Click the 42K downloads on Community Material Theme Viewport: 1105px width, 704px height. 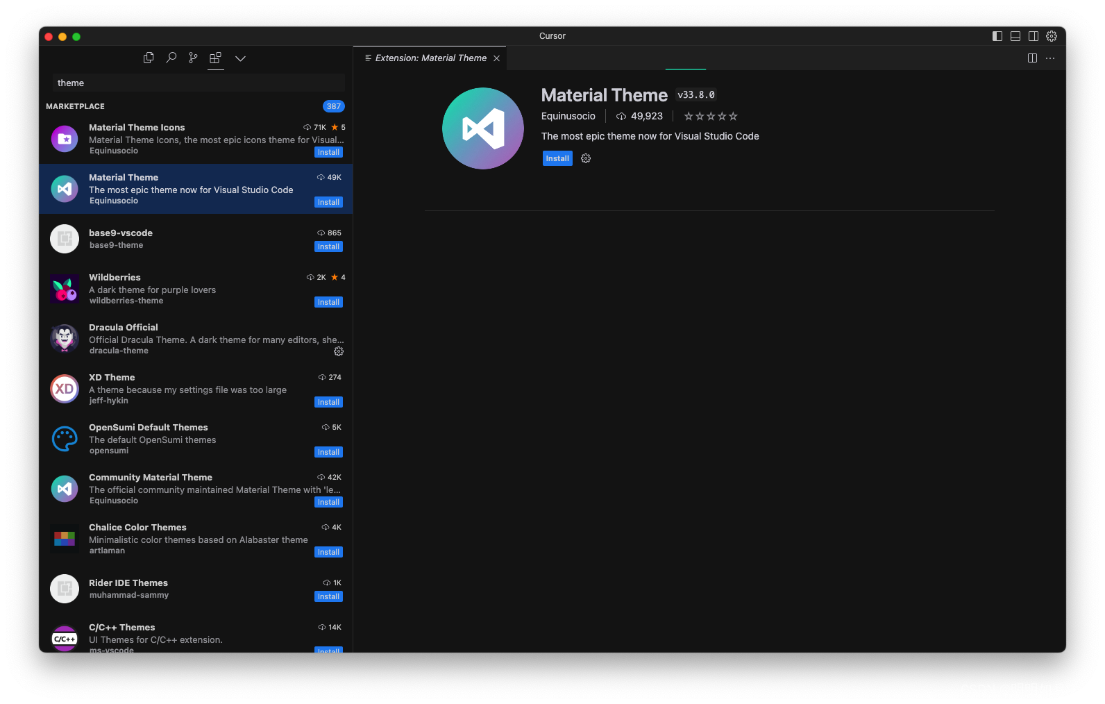[x=330, y=478]
